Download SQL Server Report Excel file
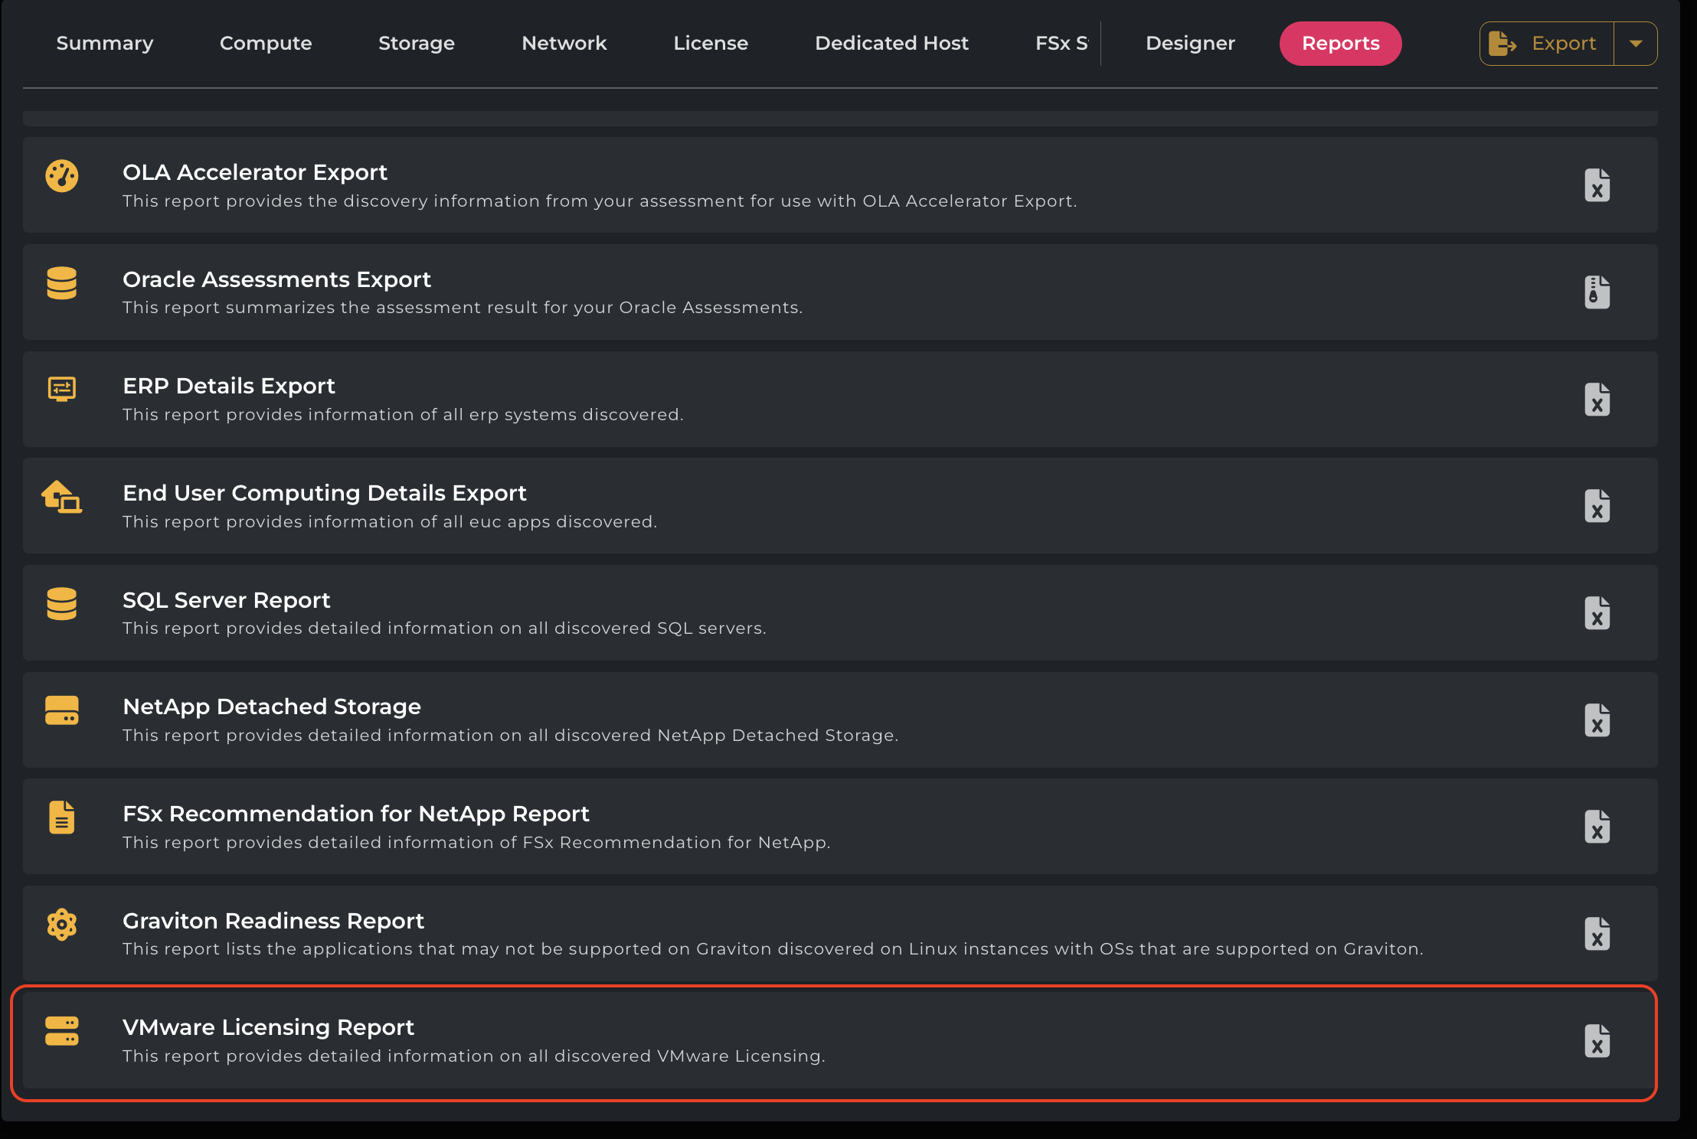The height and width of the screenshot is (1139, 1697). pos(1597,613)
